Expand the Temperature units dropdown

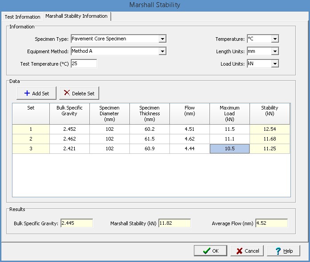tap(275, 39)
